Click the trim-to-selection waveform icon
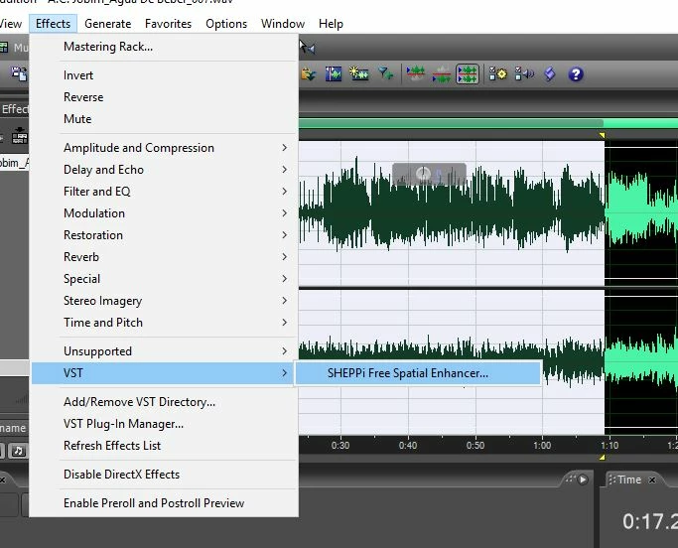The width and height of the screenshot is (678, 548). pyautogui.click(x=334, y=74)
